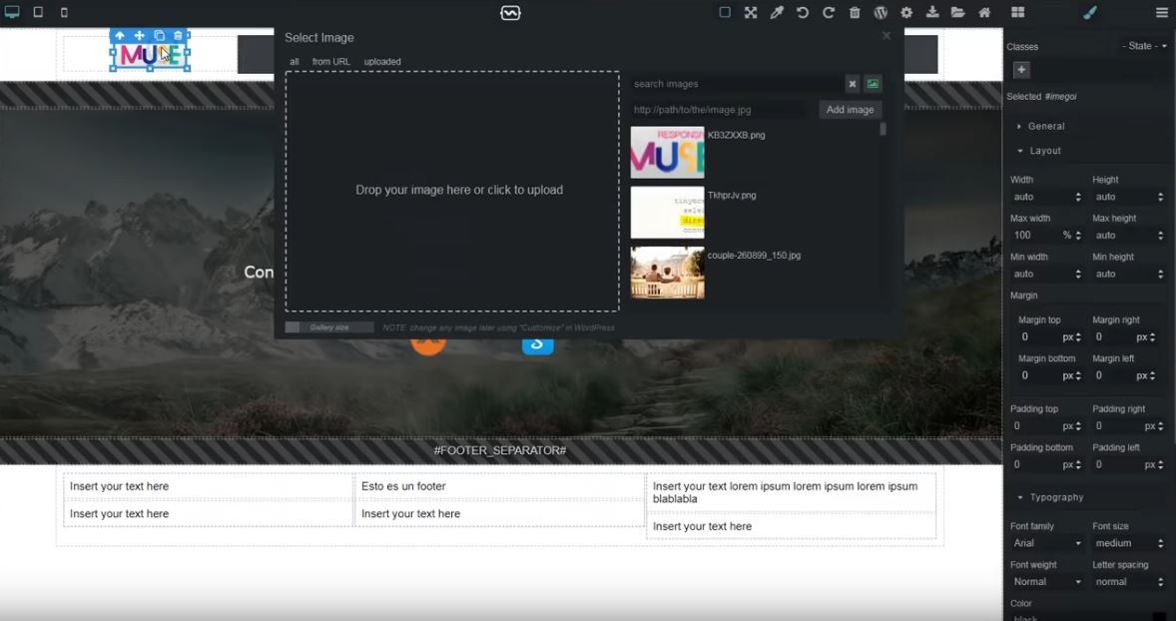Undo the last action
This screenshot has height=621, width=1176.
[803, 13]
